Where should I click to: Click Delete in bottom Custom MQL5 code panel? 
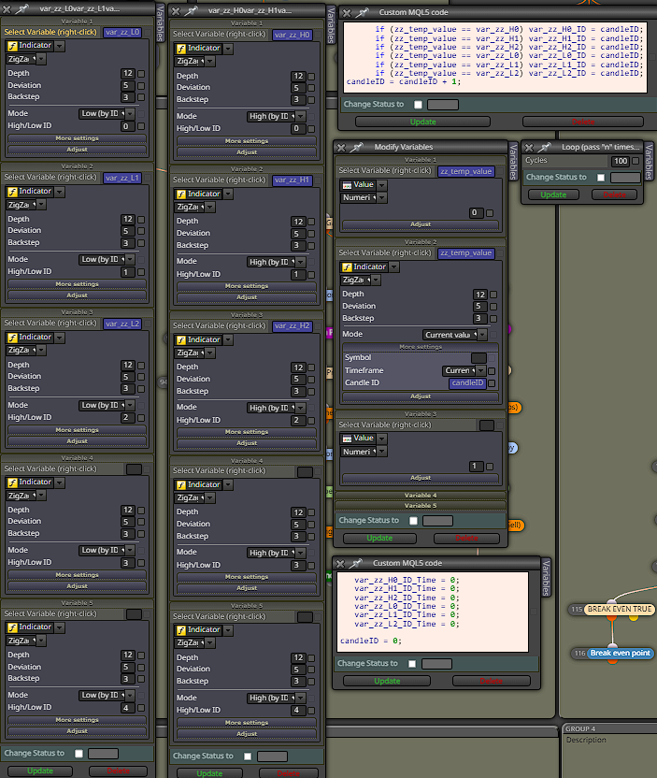tap(492, 682)
